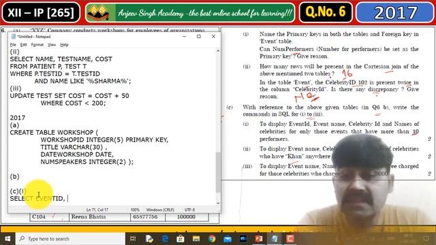
Task: Click Notepad scrollbar up arrow
Action: click(218, 51)
